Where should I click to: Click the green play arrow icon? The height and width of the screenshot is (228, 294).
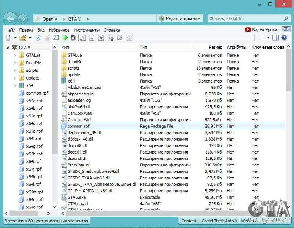pos(65,38)
